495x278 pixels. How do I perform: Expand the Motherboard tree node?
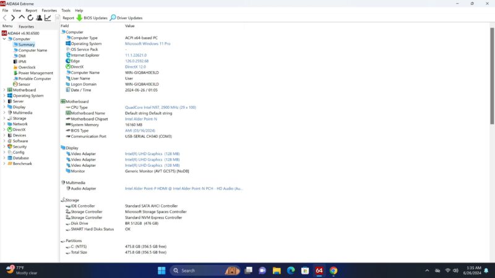pyautogui.click(x=4, y=90)
